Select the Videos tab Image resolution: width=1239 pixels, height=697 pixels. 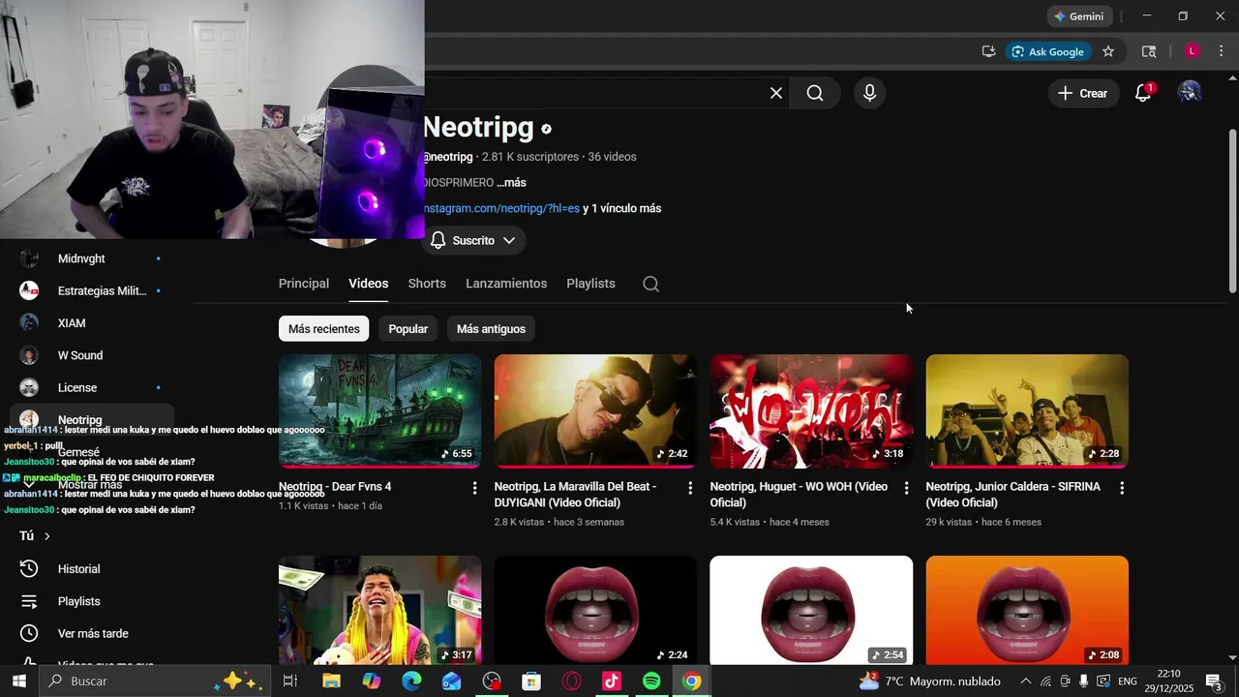[x=368, y=284]
